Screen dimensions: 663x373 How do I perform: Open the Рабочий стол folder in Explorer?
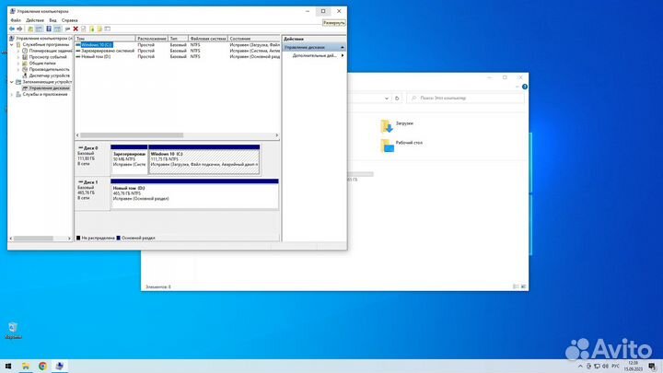[401, 146]
